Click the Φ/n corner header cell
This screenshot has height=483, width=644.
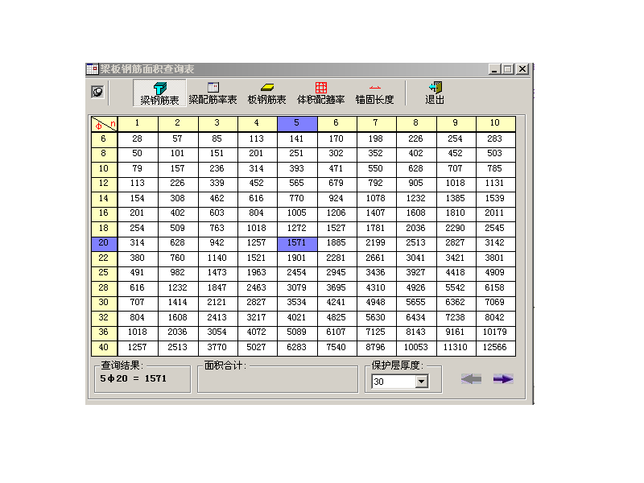[x=104, y=124]
